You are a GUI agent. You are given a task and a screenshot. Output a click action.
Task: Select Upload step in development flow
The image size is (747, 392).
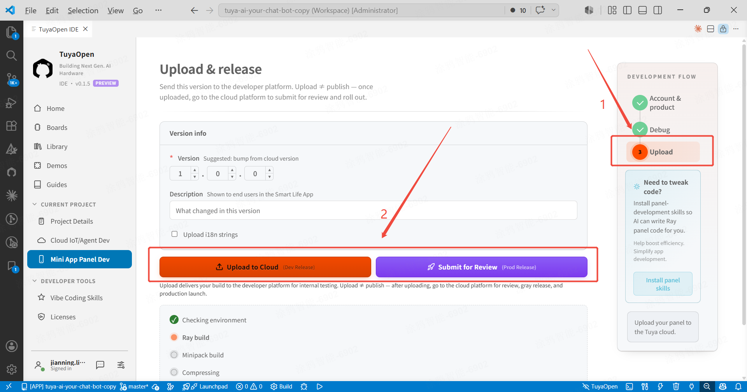pyautogui.click(x=663, y=152)
